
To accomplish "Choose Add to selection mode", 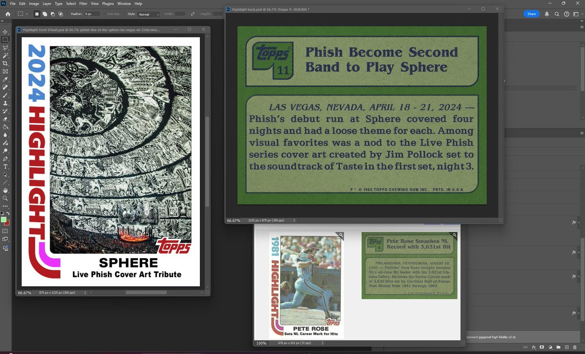I will coord(45,14).
